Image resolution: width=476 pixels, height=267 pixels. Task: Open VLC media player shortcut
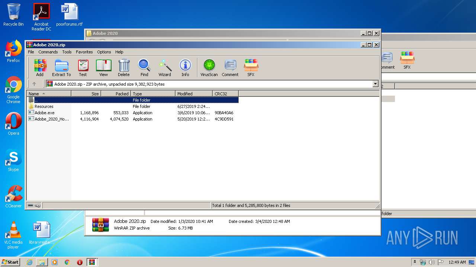click(x=13, y=235)
